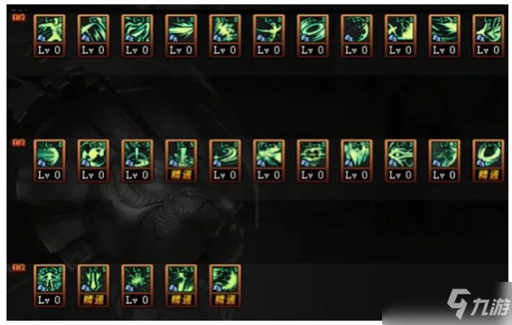
Task: Select the mastered twin flame prongs skill
Action: (x=93, y=286)
